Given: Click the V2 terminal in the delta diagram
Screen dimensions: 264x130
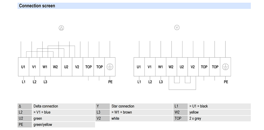Looking at the screenshot, I should (x=77, y=67).
